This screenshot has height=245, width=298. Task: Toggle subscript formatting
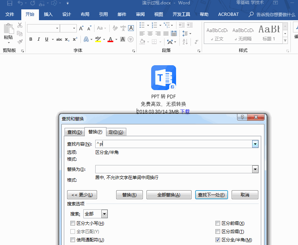point(67,39)
